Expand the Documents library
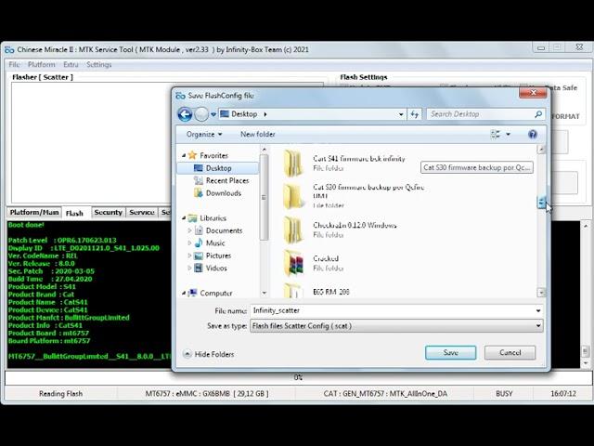Viewport: 594px width, 446px height. click(x=189, y=230)
